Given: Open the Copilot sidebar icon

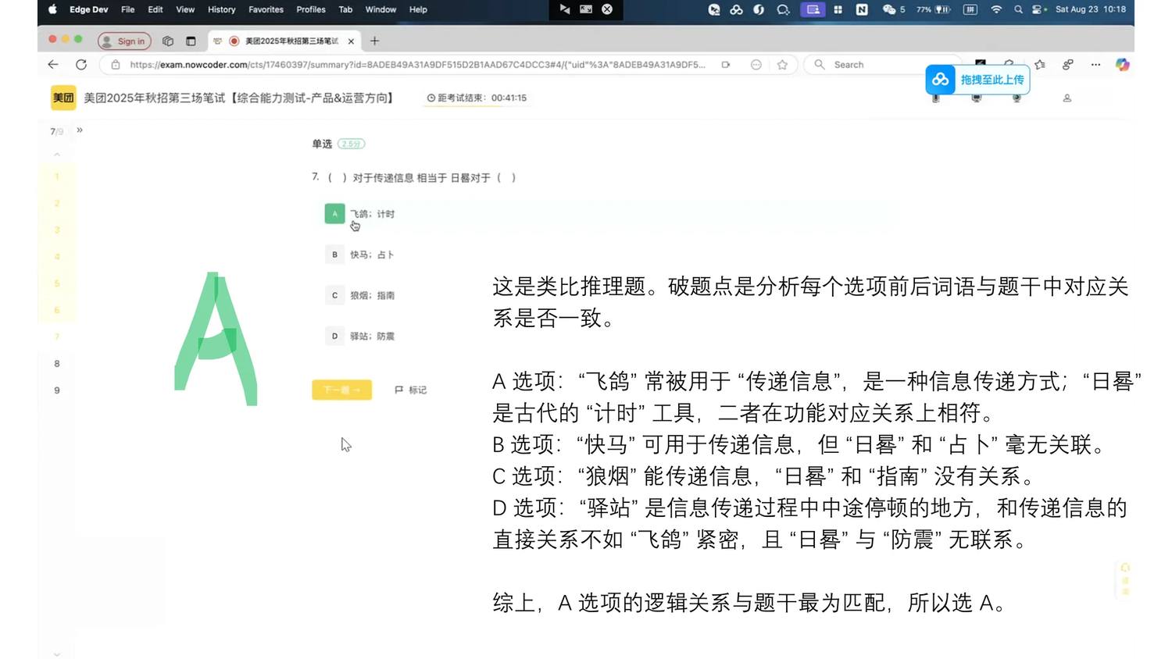Looking at the screenshot, I should [x=1123, y=65].
